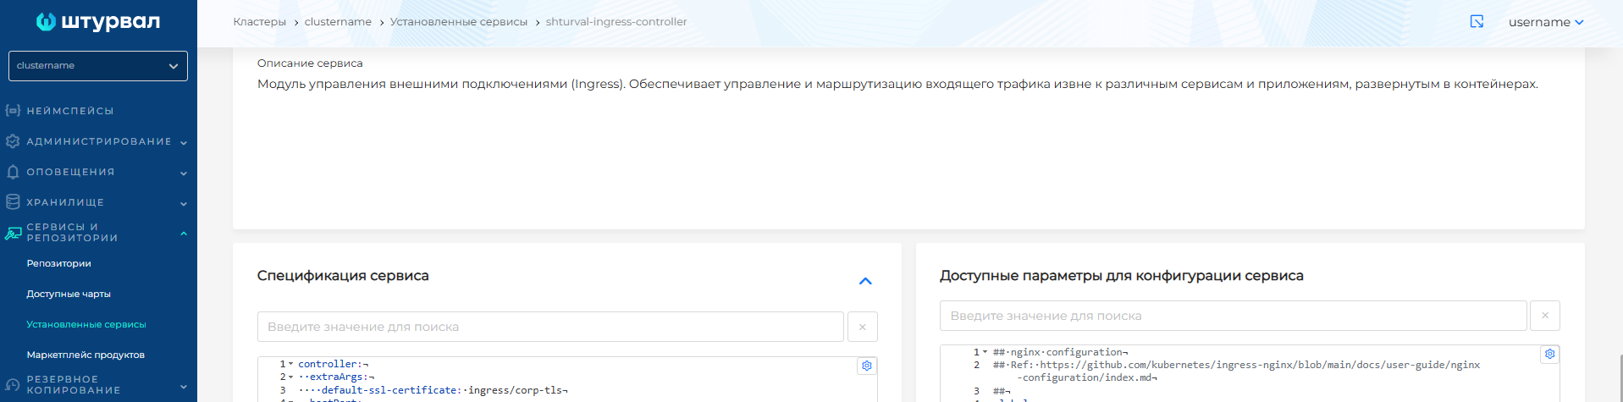1623x402 pixels.
Task: Open Доступные чарты submenu item
Action: [69, 294]
